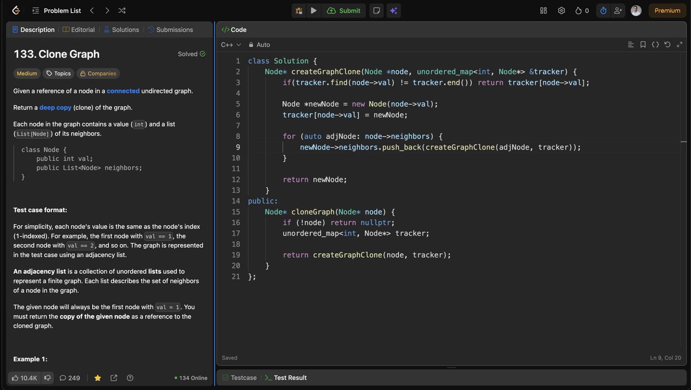Switch to the Description tab

(x=33, y=29)
